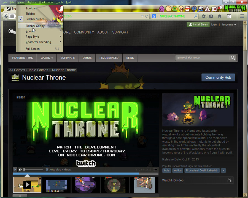The image size is (248, 198).
Task: Add a new tag plus button
Action: coord(223,170)
